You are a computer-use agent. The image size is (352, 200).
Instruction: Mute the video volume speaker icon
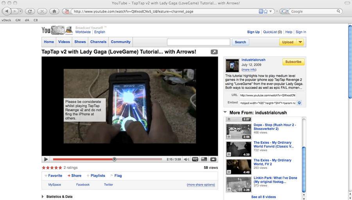point(186,159)
